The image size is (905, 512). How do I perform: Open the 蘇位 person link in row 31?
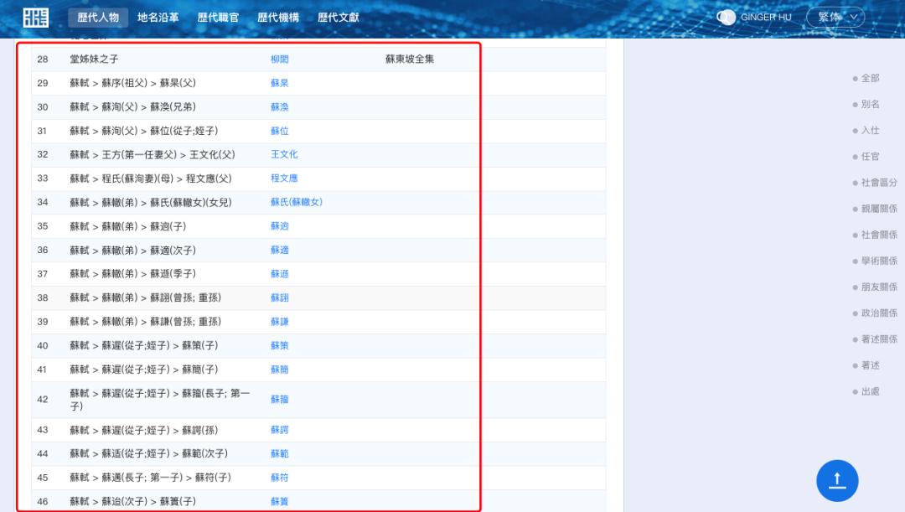coord(279,131)
